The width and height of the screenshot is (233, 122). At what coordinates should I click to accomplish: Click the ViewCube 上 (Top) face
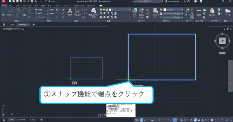pos(222,41)
